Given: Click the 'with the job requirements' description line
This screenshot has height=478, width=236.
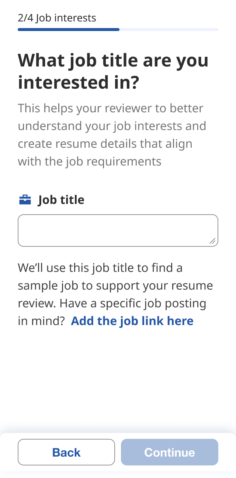Looking at the screenshot, I should pos(89,161).
